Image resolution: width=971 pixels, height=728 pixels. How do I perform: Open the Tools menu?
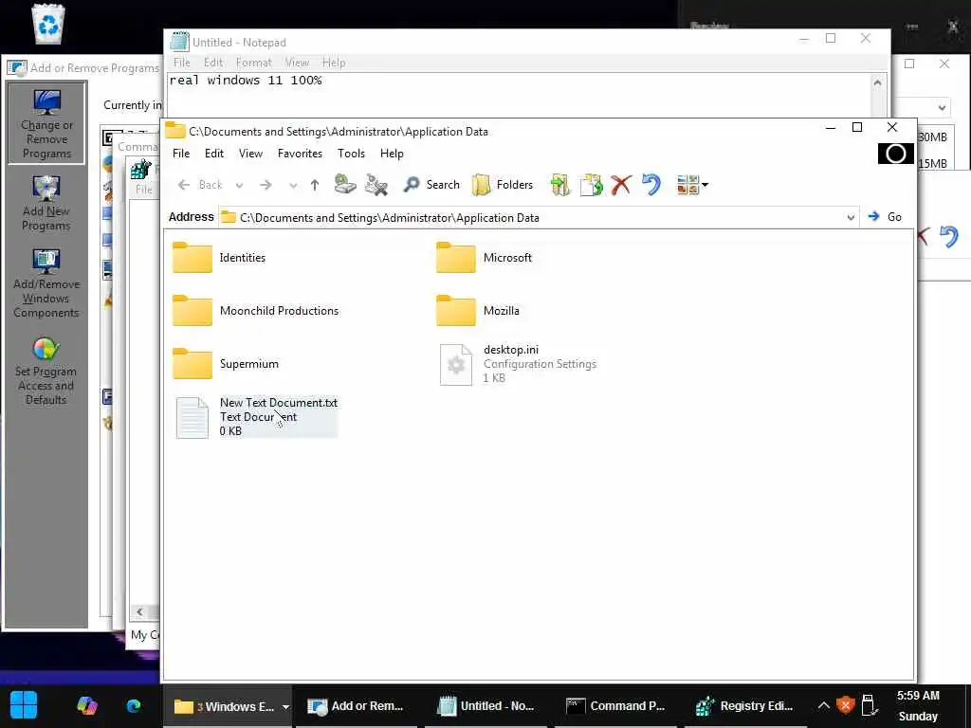(x=351, y=154)
